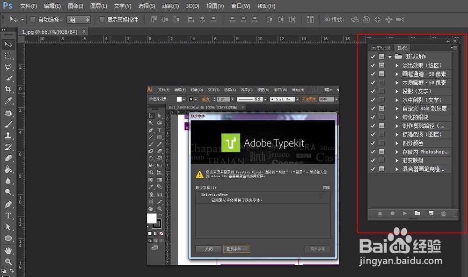Image resolution: width=468 pixels, height=277 pixels.
Task: Select the Path Selection tool
Action: (x=8, y=227)
